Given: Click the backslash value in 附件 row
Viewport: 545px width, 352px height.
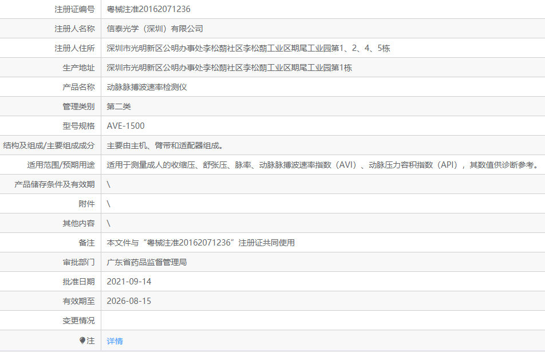Looking at the screenshot, I should click(108, 204).
